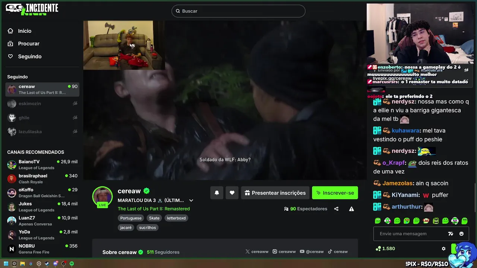Open recommended channel NOBRU

pos(42,249)
